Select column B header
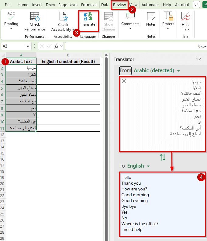This screenshot has height=241, width=207. click(x=68, y=55)
